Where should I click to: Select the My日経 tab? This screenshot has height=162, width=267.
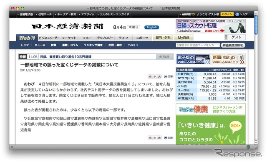pos(184,38)
